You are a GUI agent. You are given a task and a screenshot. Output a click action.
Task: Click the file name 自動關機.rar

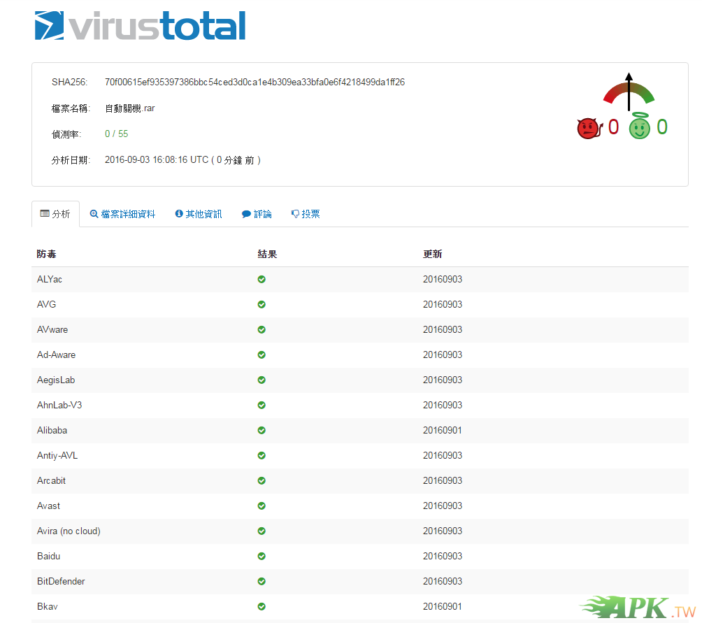[130, 108]
